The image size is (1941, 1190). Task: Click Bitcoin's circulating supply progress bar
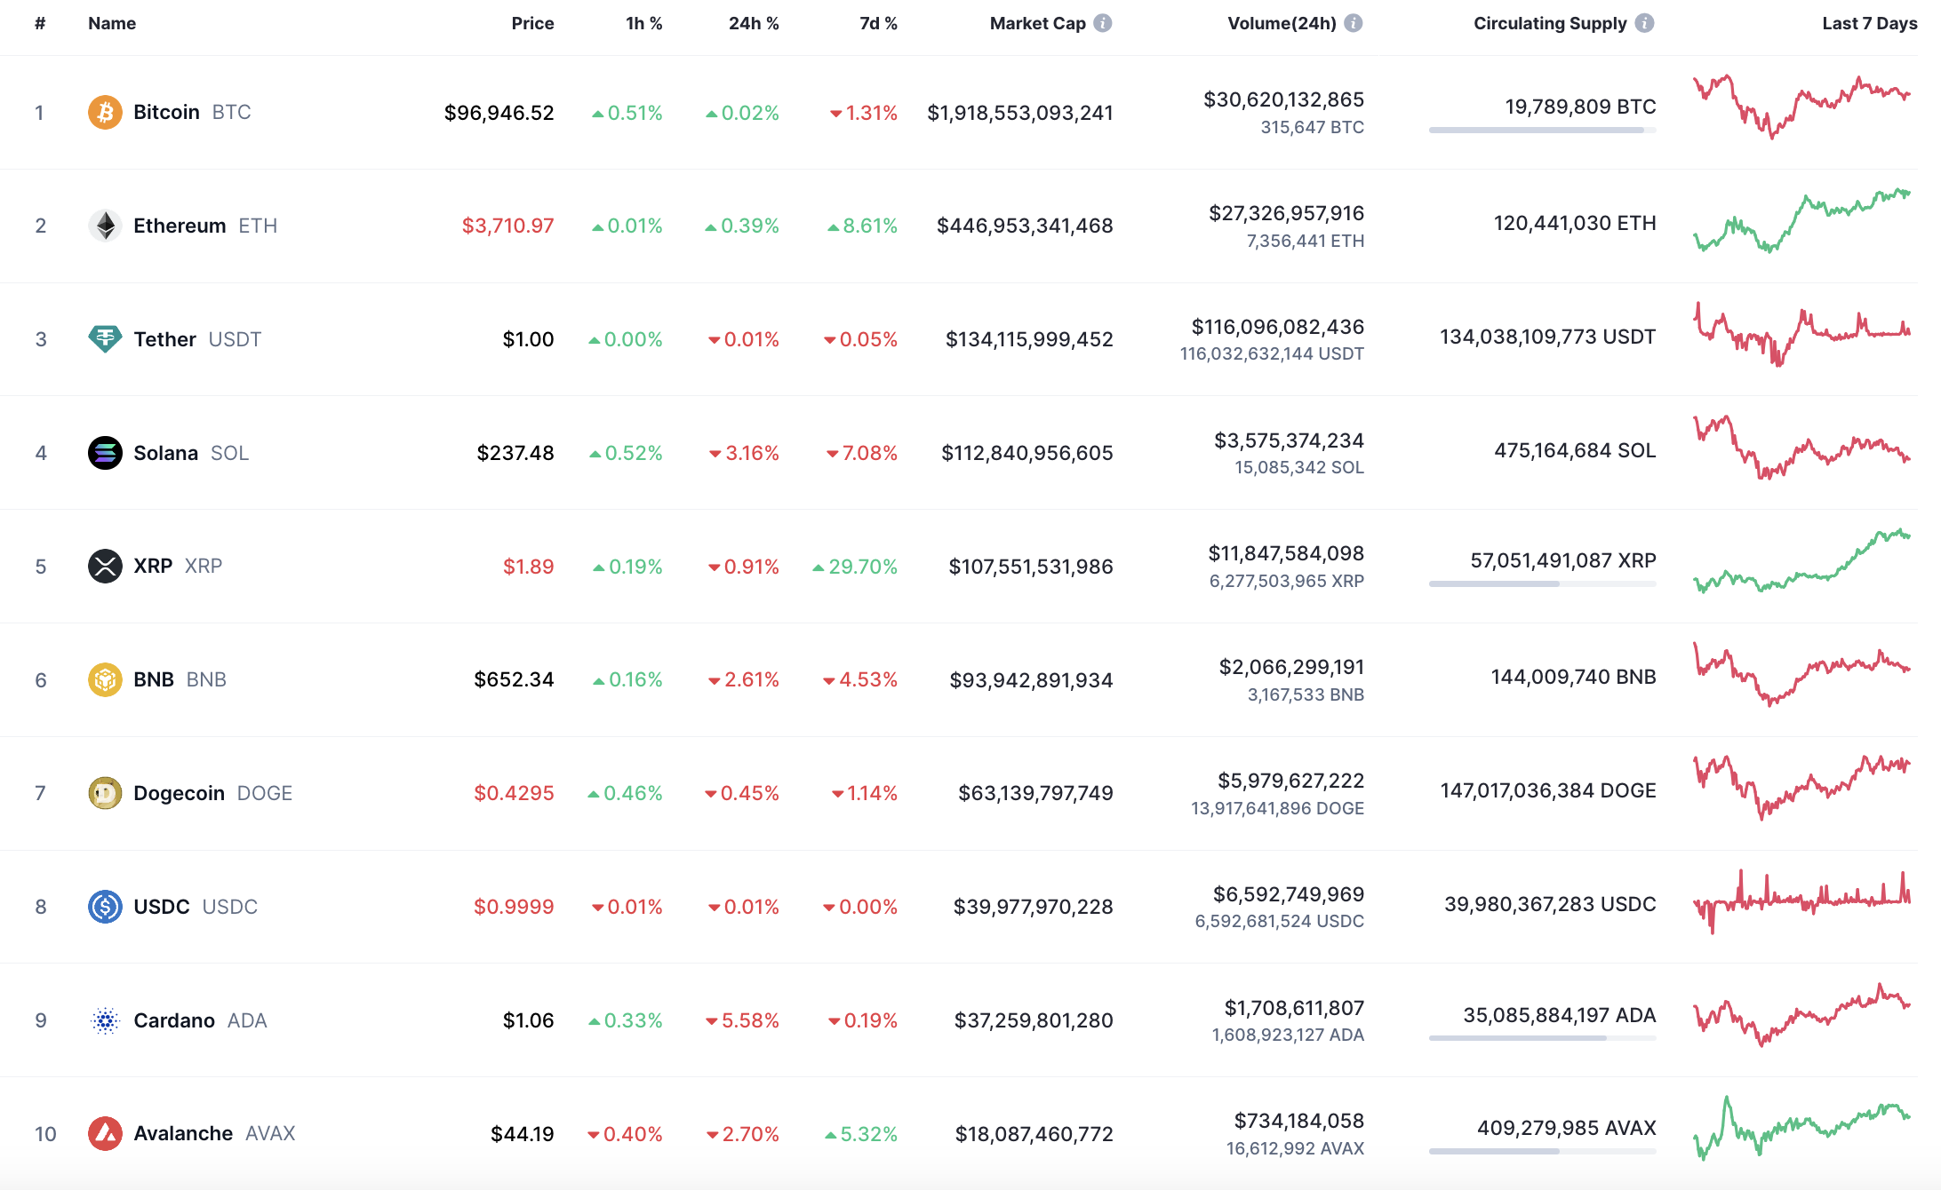[1542, 131]
